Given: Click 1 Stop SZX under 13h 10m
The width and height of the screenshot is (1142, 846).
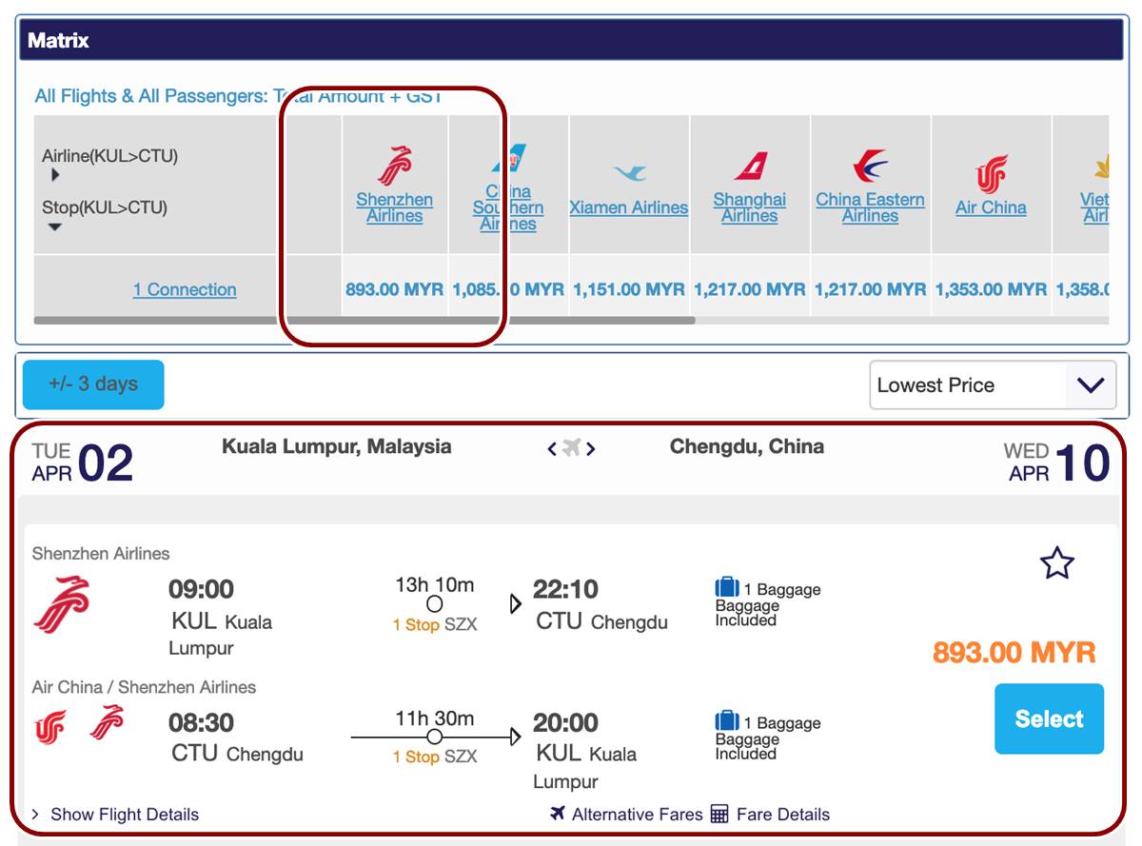Looking at the screenshot, I should pyautogui.click(x=435, y=625).
